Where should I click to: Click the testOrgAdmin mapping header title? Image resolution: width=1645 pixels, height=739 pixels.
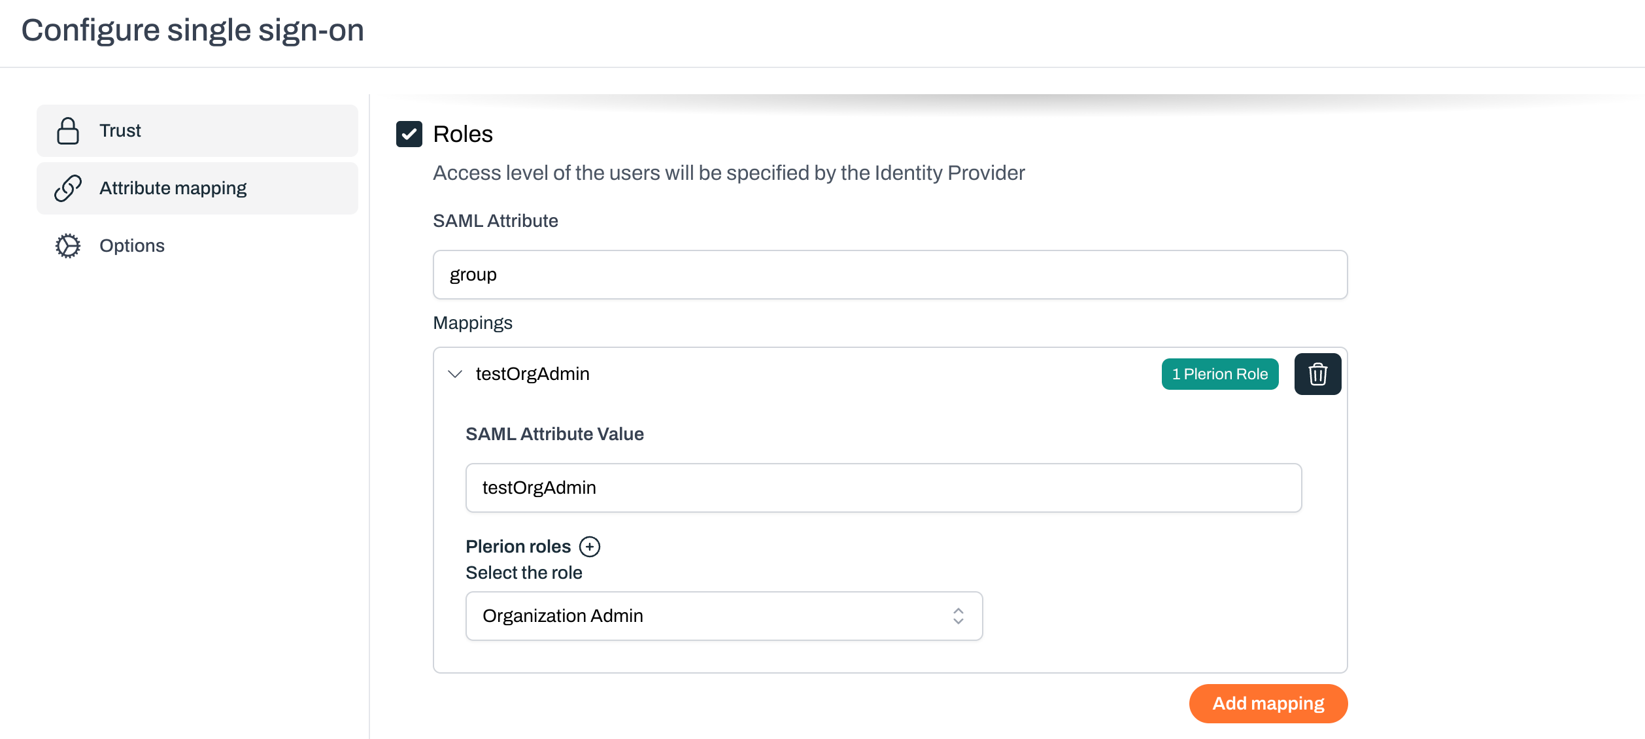[x=532, y=374]
